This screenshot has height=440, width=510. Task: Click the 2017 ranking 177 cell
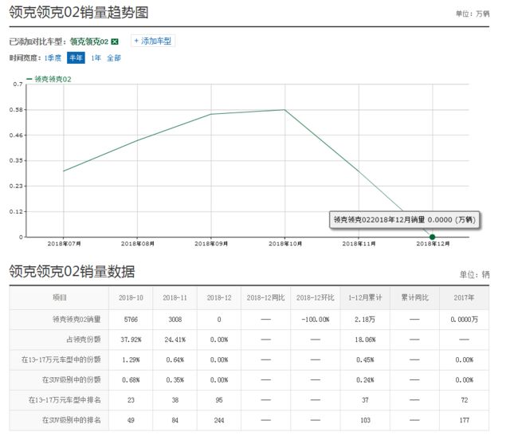point(464,421)
